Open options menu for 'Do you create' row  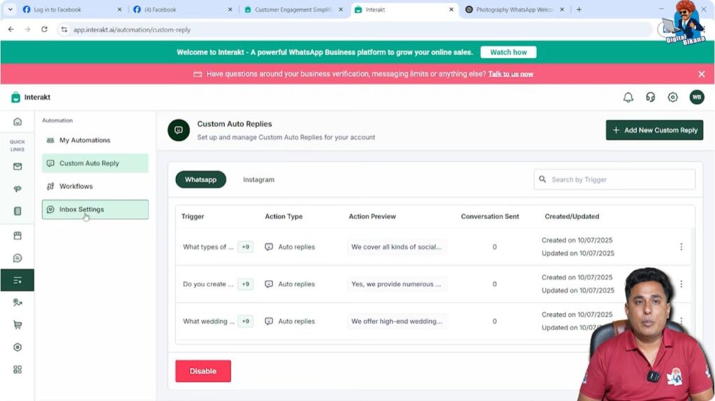click(681, 284)
